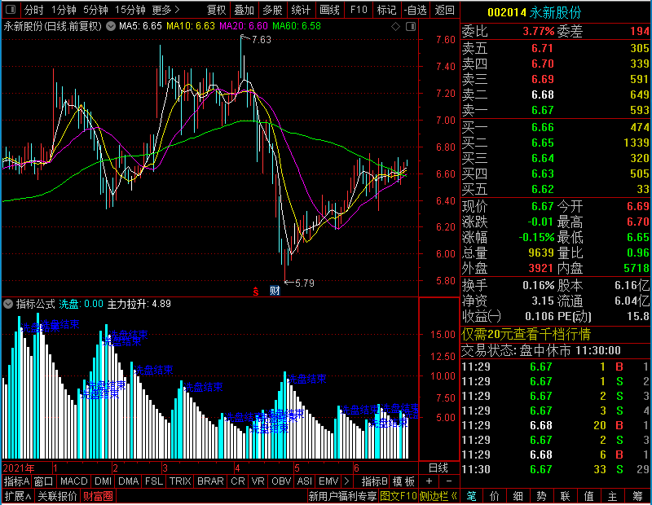Image resolution: width=652 pixels, height=505 pixels.
Task: Click the 2021年 label on the time axis
Action: point(19,468)
